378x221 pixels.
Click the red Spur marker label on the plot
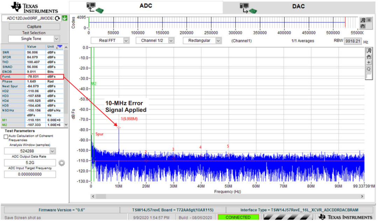click(99, 134)
